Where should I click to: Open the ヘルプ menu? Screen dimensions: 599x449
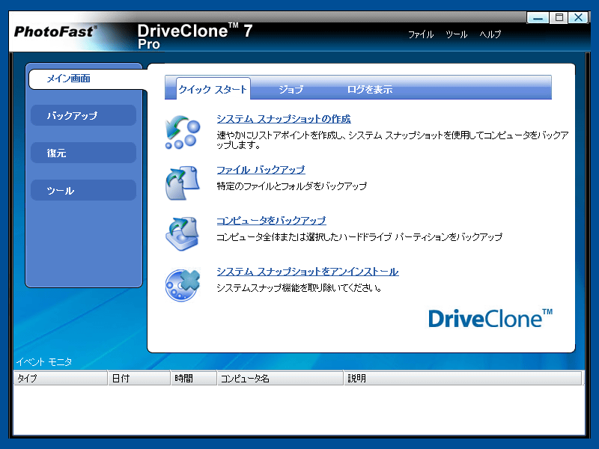coord(490,34)
